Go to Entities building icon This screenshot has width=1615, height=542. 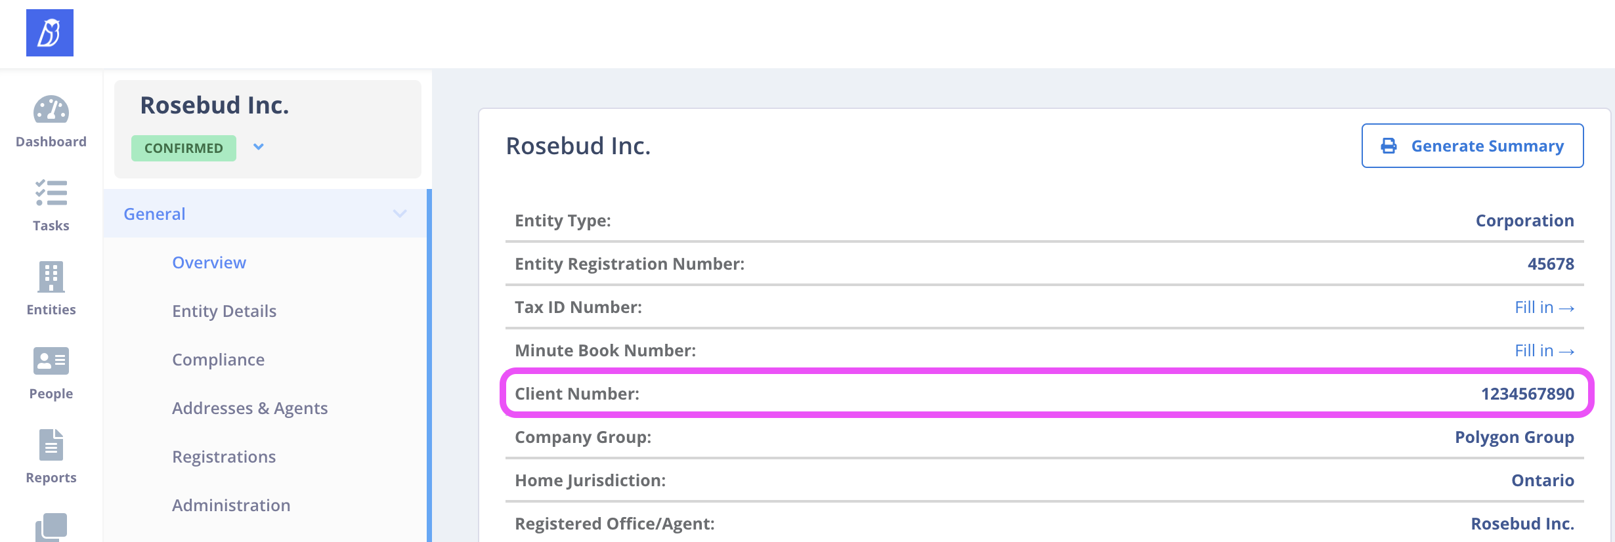(51, 277)
